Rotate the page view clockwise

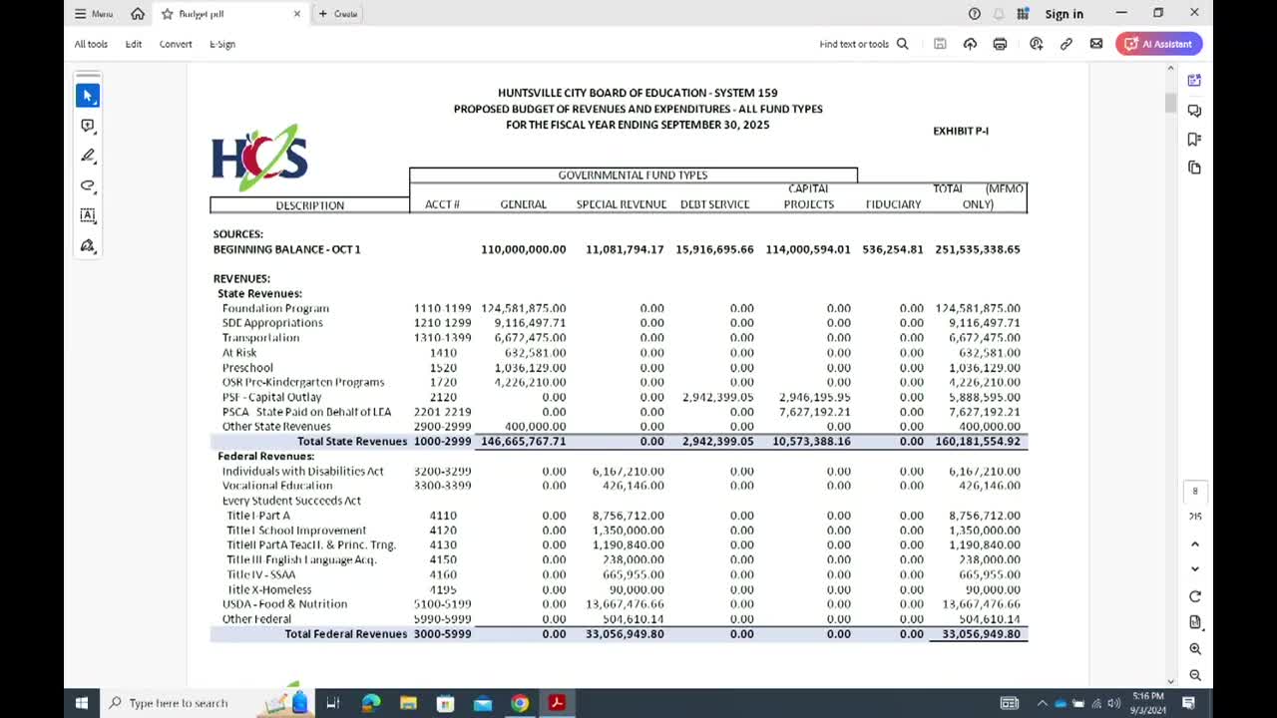[1195, 596]
